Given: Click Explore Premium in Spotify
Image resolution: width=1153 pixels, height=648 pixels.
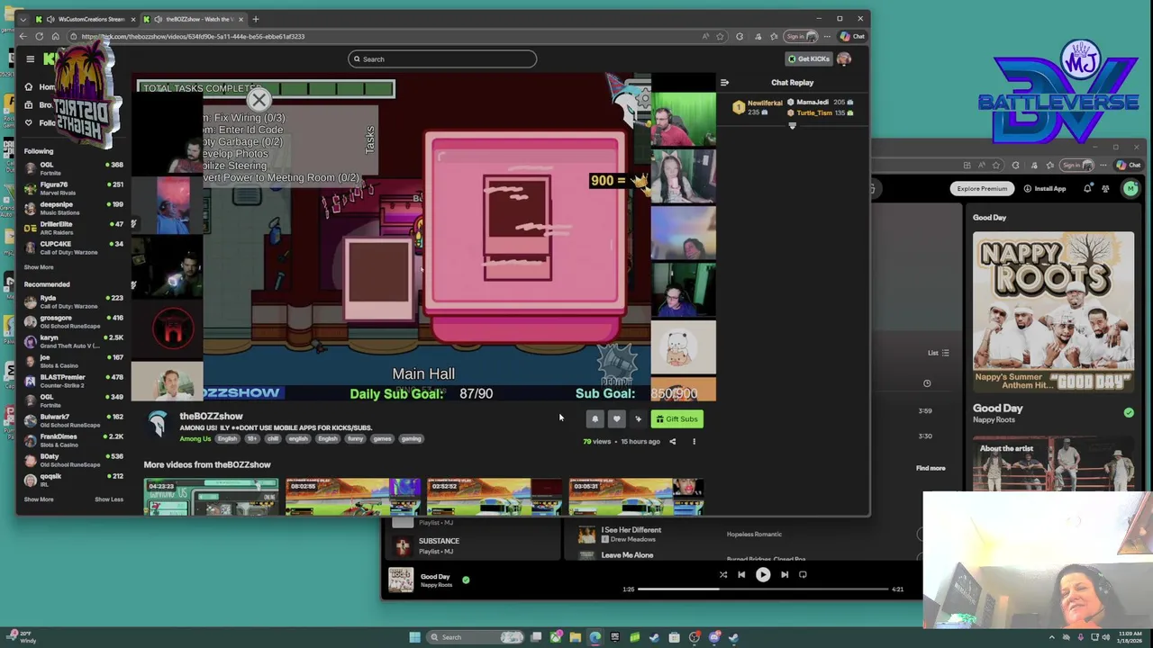Looking at the screenshot, I should point(982,189).
